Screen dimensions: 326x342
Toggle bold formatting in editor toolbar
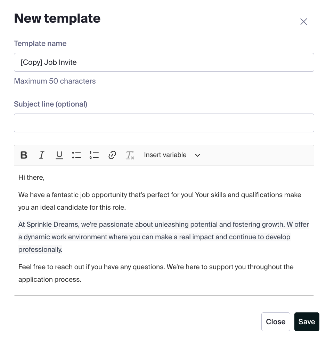click(x=24, y=155)
